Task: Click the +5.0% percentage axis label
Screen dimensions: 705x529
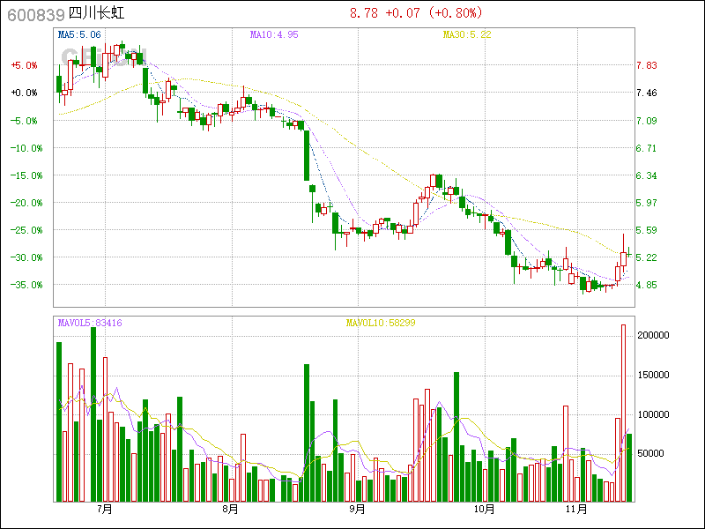Action: coord(24,65)
